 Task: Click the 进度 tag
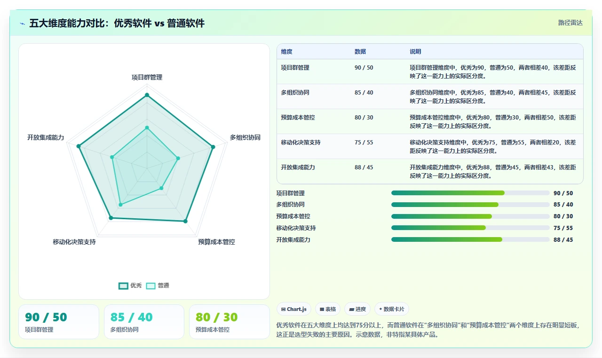[357, 309]
